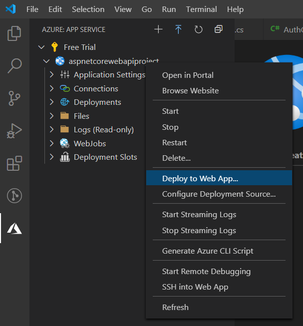The image size is (303, 326).
Task: Expand the WebJobs chevron
Action: pos(52,143)
